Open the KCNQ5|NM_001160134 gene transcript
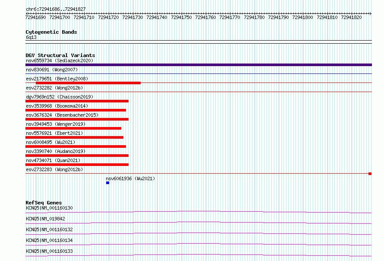This screenshot has height=261, width=384. 49,240
